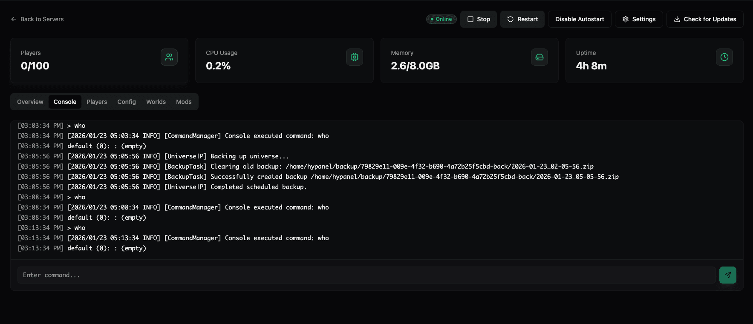
Task: Click the '> who' line at 03:08:34 PM
Action: pos(52,197)
